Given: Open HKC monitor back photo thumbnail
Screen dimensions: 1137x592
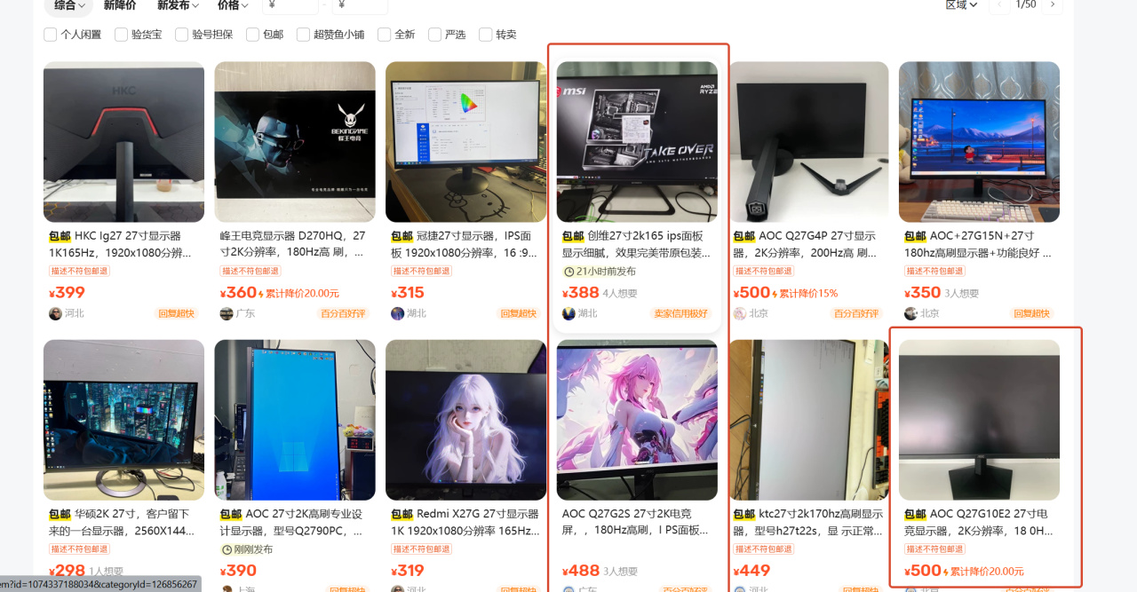Looking at the screenshot, I should (x=123, y=142).
